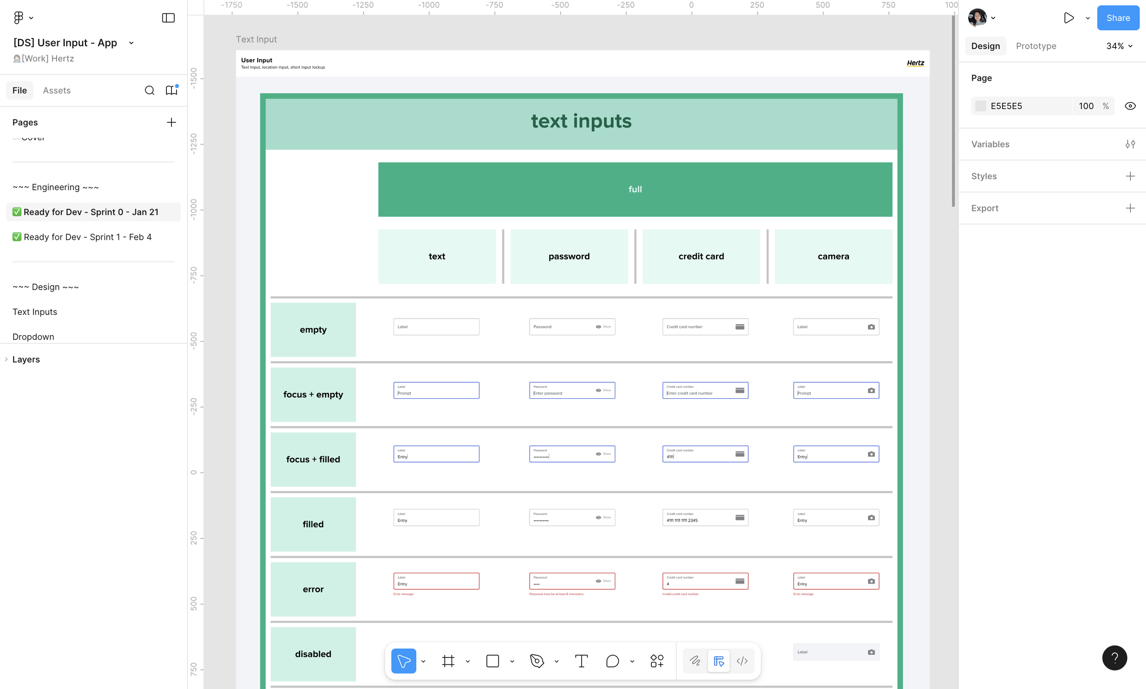This screenshot has width=1146, height=689.
Task: Switch to the Assets tab
Action: click(57, 90)
